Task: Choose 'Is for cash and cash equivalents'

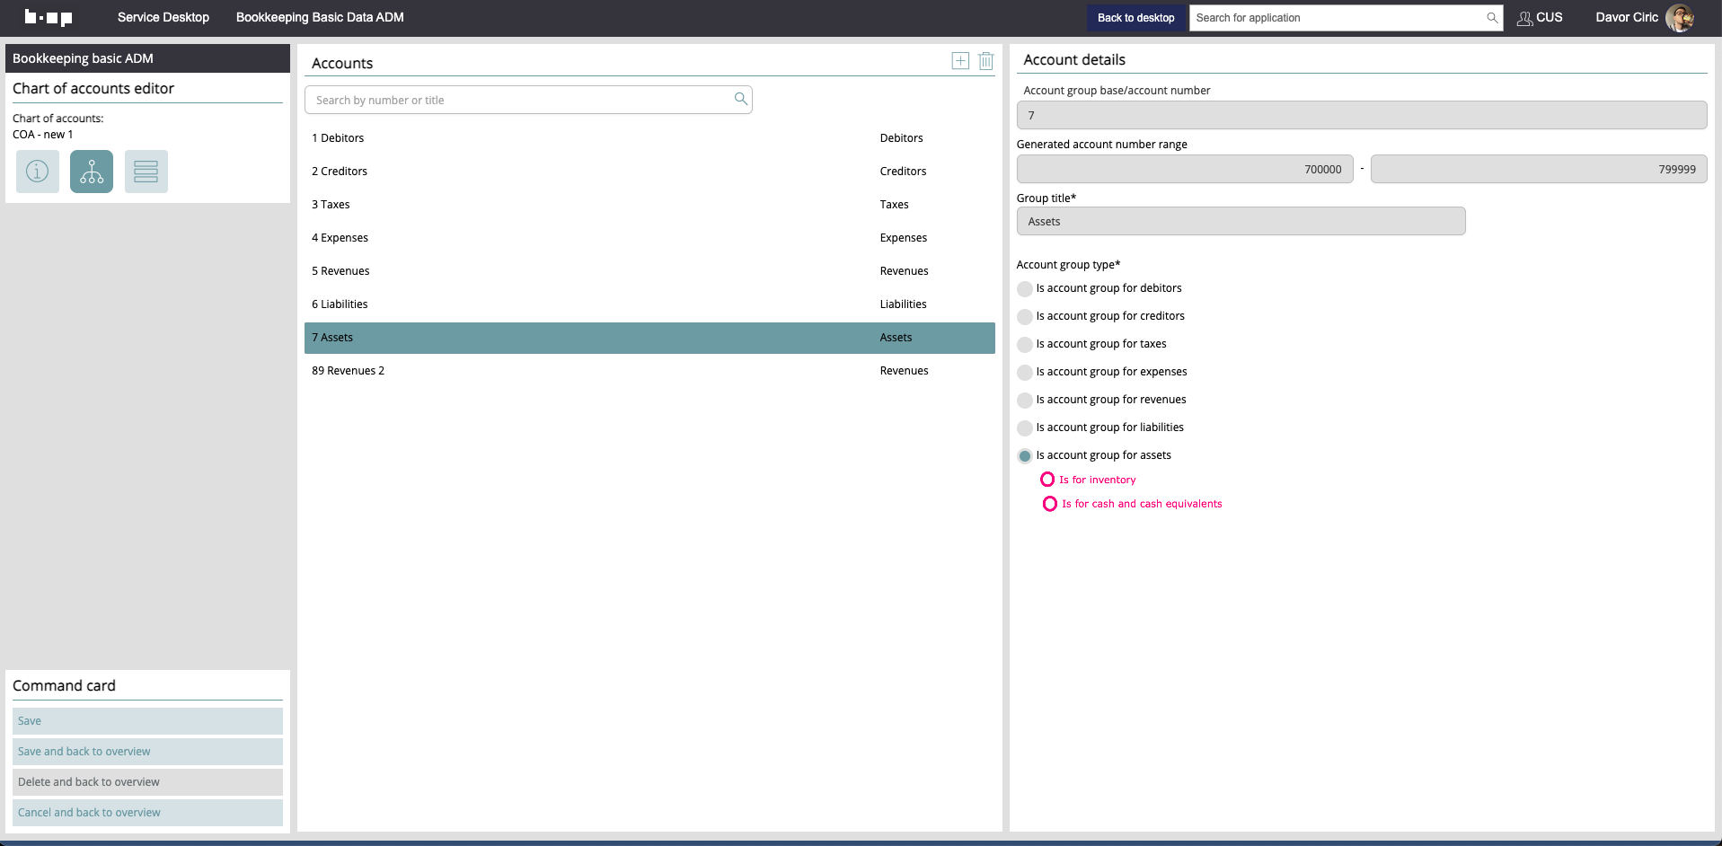Action: 1049,504
